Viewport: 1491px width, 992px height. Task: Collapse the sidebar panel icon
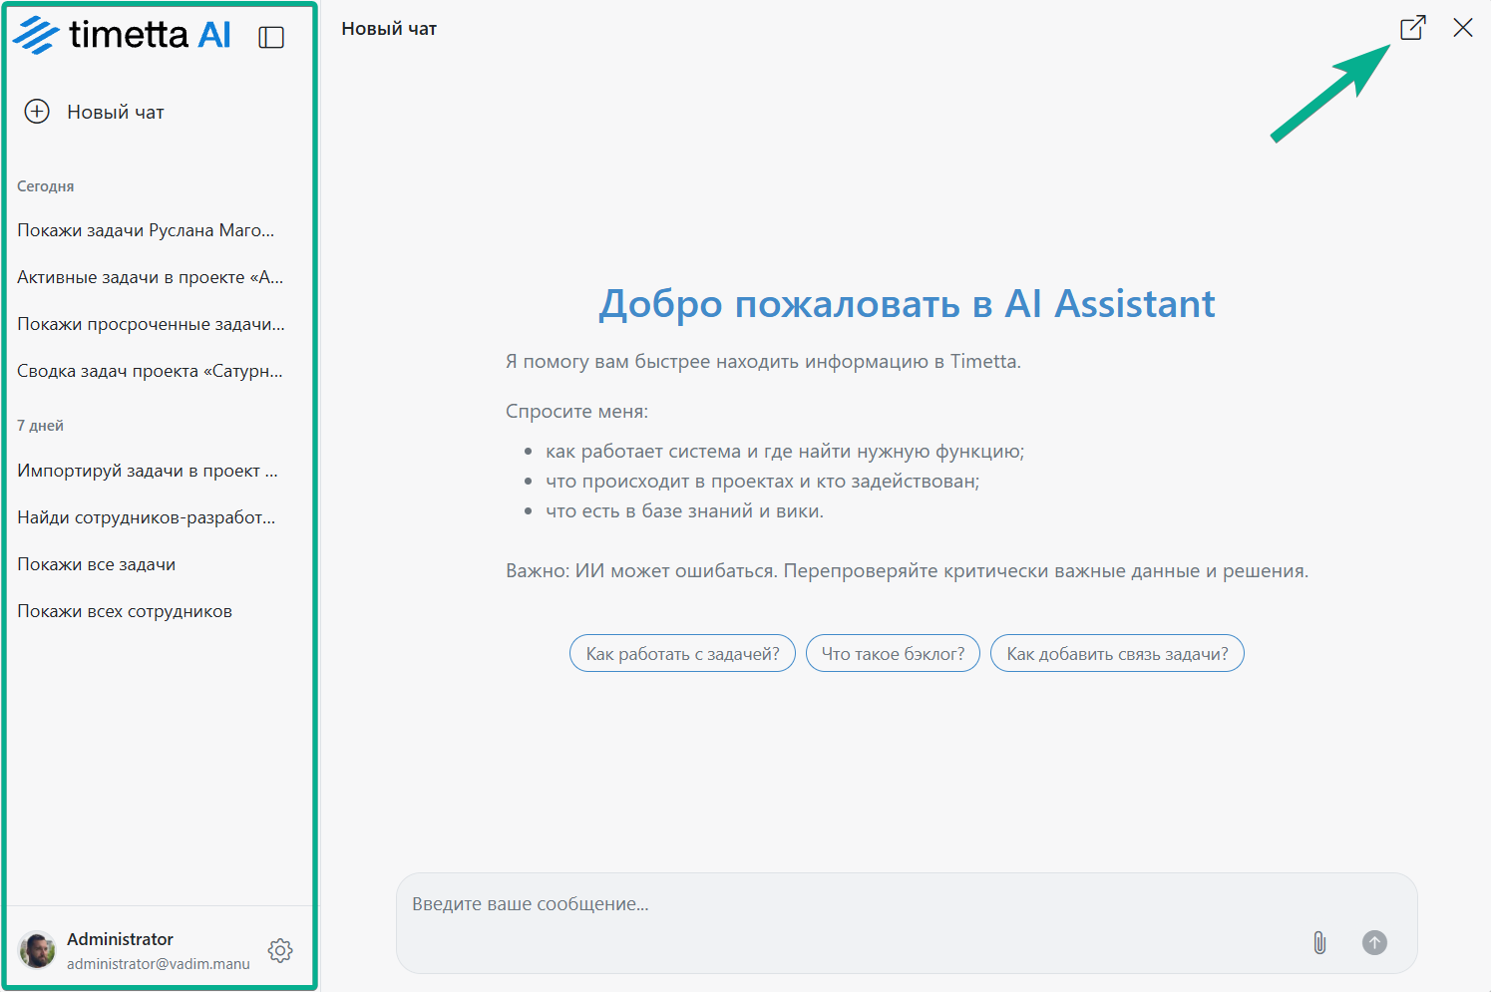click(271, 37)
